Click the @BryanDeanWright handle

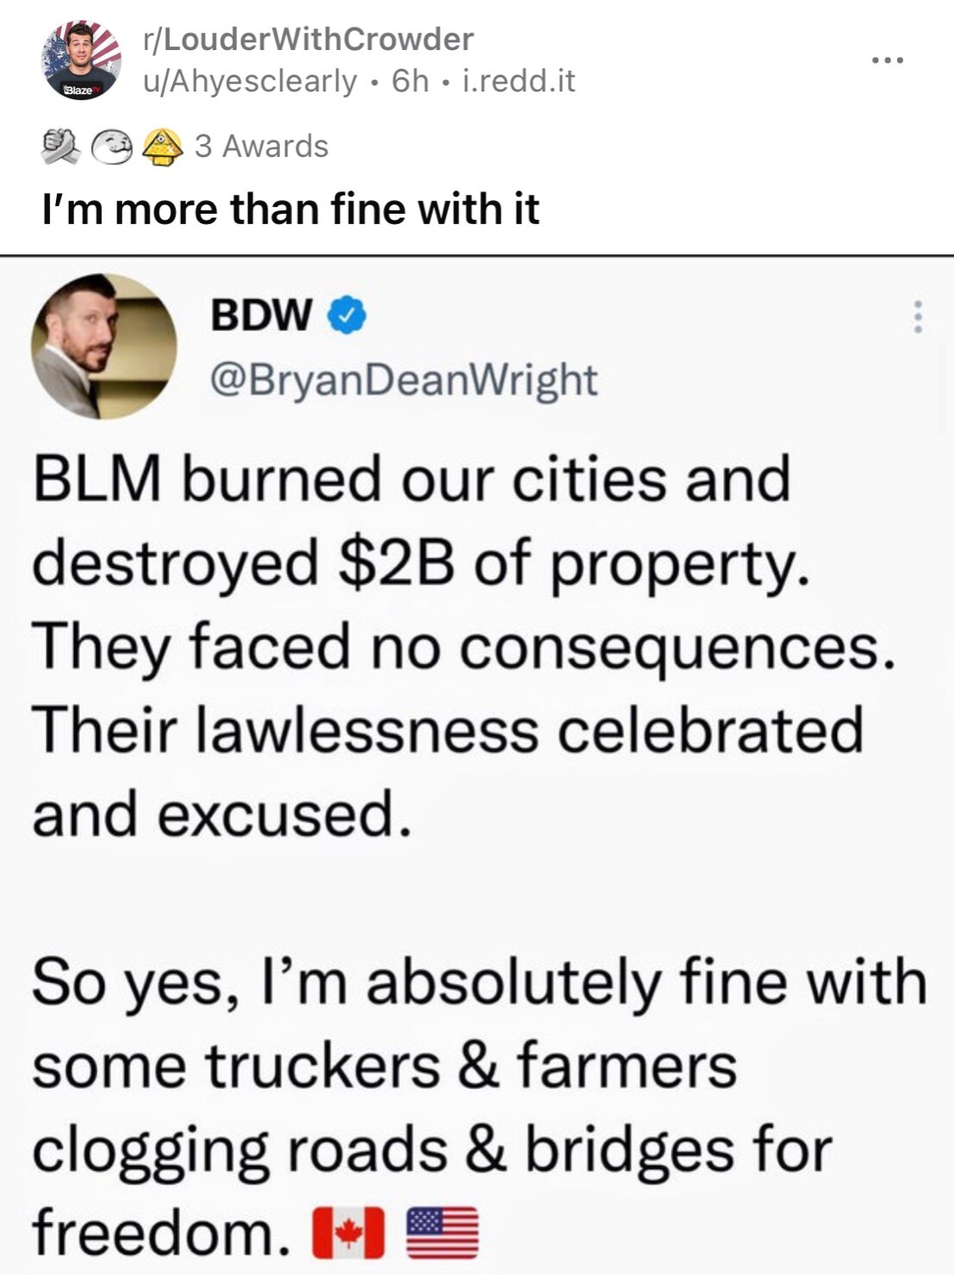[404, 379]
